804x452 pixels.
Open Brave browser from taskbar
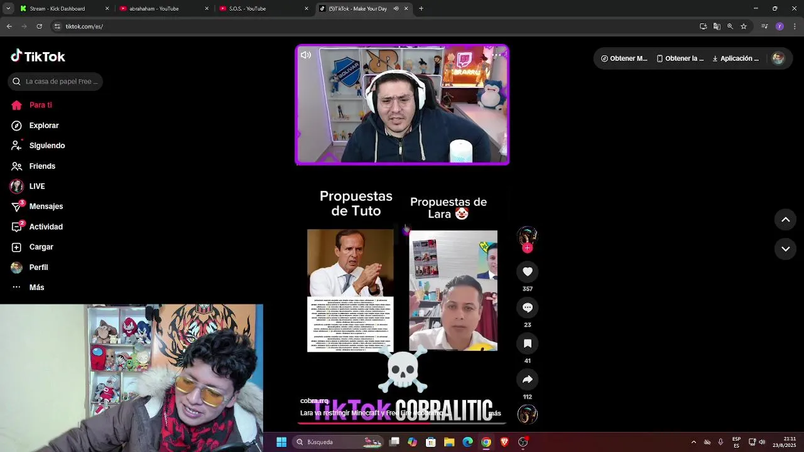click(504, 442)
